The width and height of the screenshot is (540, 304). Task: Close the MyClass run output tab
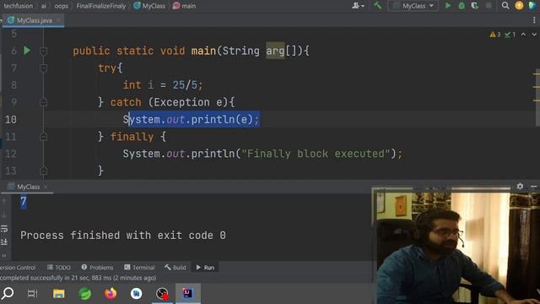[x=46, y=187]
